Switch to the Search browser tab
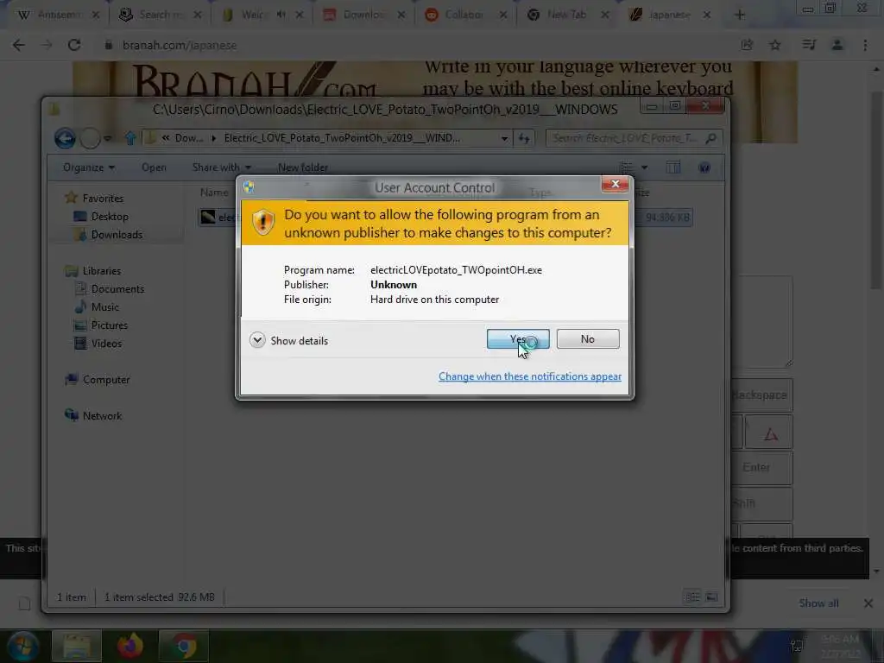Screen dimensions: 884x663 [x=161, y=15]
